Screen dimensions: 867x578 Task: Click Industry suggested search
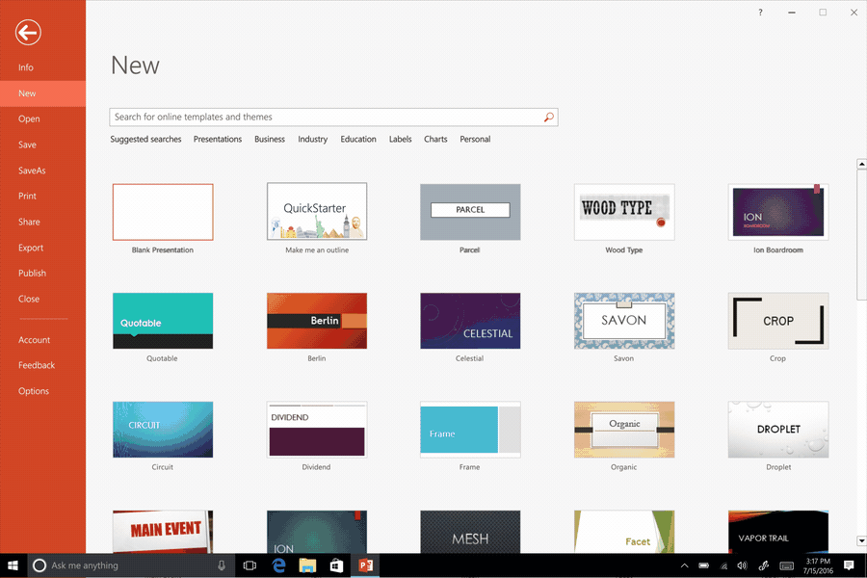pos(312,139)
